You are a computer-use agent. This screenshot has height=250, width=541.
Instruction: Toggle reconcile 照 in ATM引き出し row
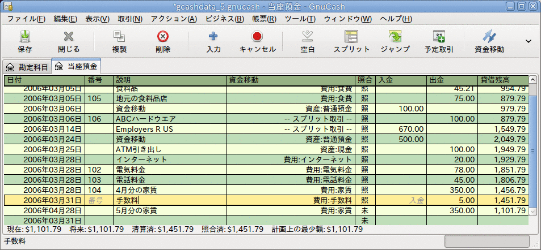point(365,149)
